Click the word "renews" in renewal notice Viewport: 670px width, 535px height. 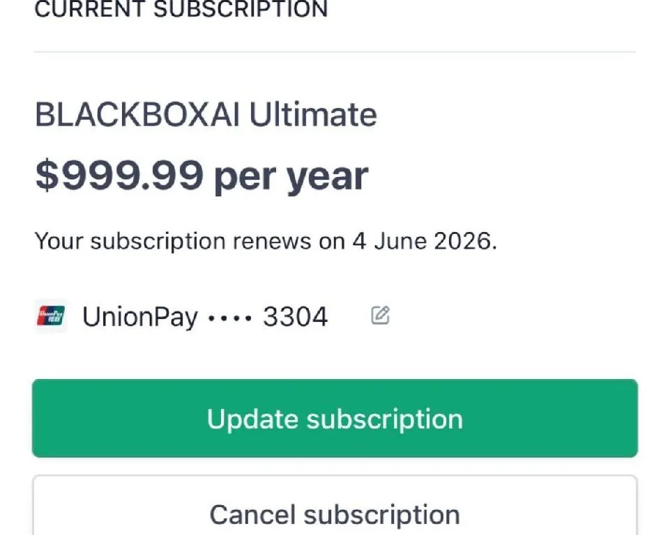[272, 242]
